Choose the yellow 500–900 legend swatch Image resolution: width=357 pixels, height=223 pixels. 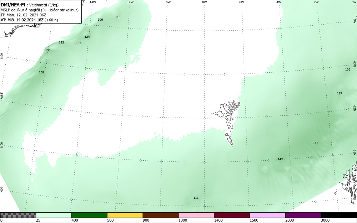click(x=125, y=215)
